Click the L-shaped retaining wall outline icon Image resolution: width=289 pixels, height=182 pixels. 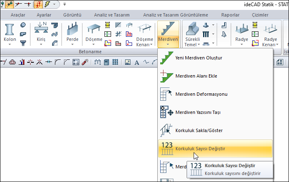click(224, 25)
